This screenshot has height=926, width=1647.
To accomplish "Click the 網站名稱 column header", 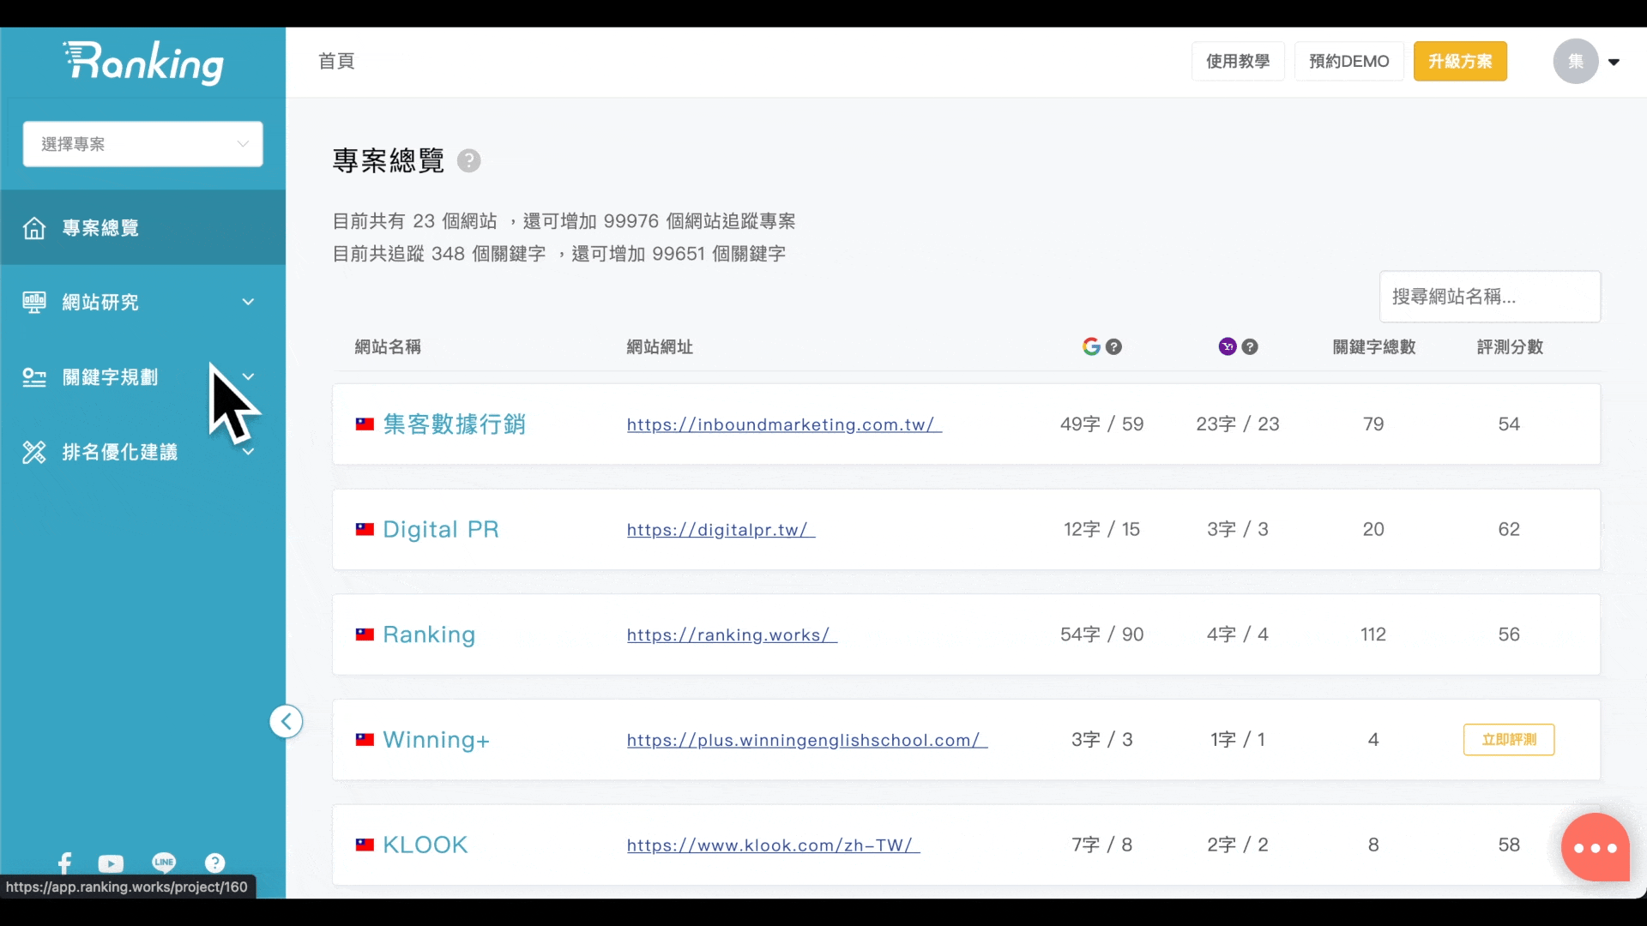I will [x=388, y=346].
